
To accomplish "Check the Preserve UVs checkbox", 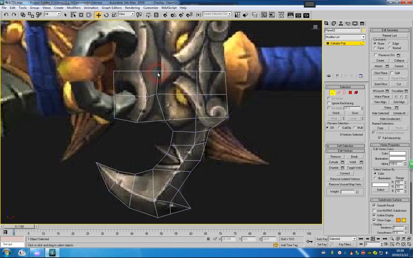I will click(x=375, y=55).
